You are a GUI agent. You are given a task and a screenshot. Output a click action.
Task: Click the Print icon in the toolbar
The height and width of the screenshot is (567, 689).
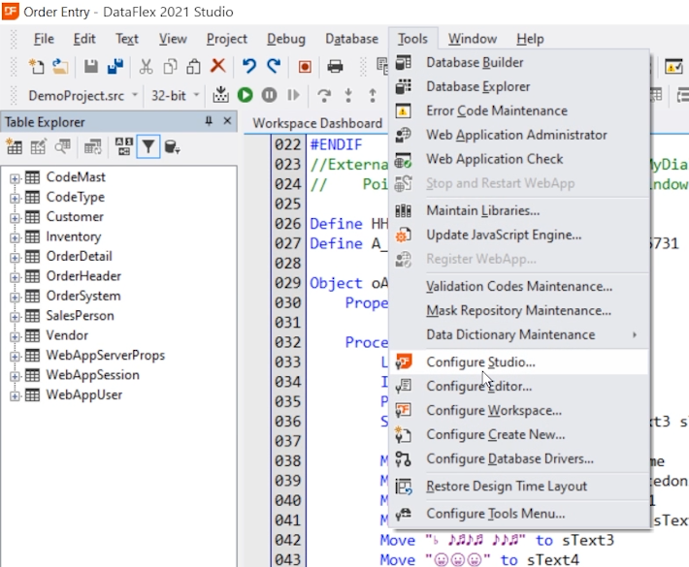(x=335, y=67)
